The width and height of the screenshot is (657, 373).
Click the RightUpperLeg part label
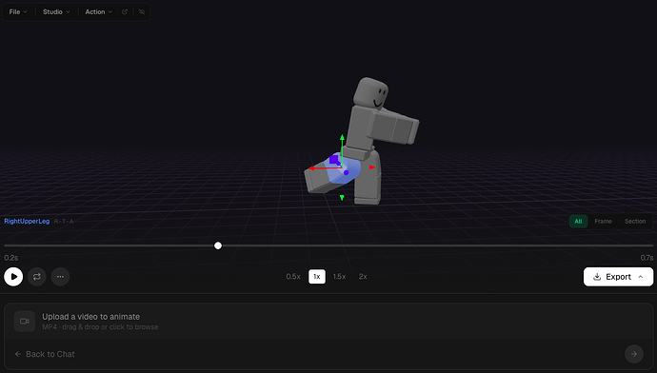(27, 221)
